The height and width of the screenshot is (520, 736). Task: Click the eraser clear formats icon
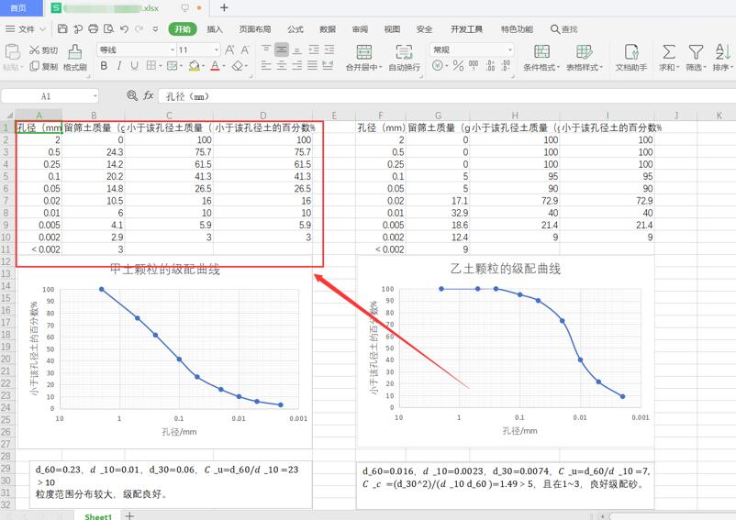pyautogui.click(x=237, y=66)
